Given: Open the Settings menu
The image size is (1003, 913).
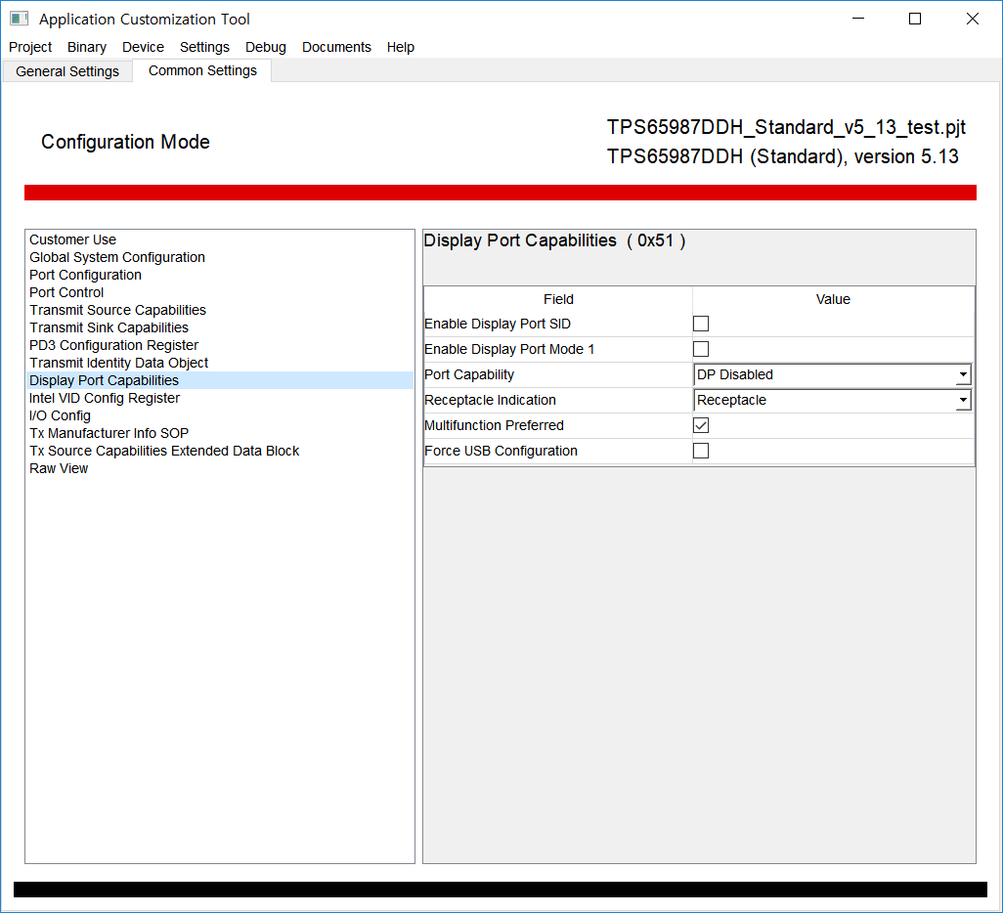Looking at the screenshot, I should tap(204, 47).
